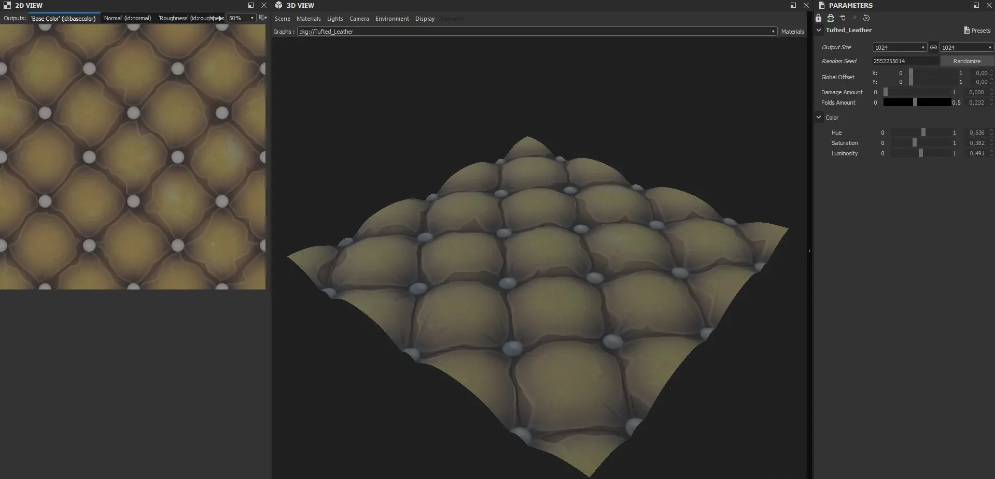Open the output height 1024 dropdown
This screenshot has height=479, width=995.
966,47
